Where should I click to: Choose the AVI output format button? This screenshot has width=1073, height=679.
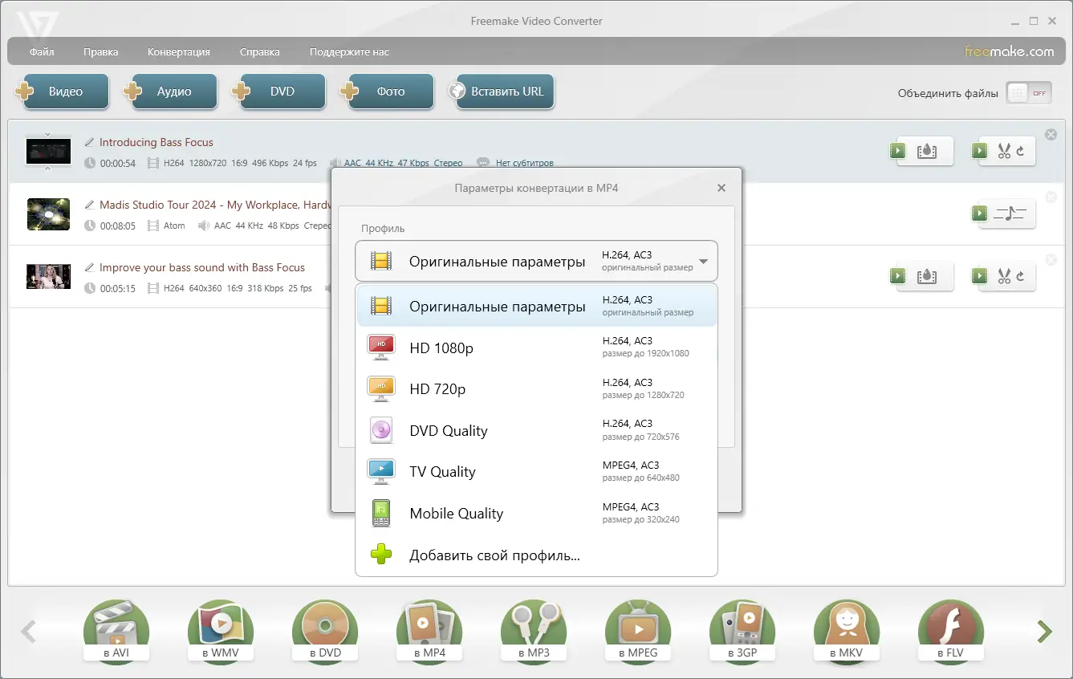tap(116, 632)
